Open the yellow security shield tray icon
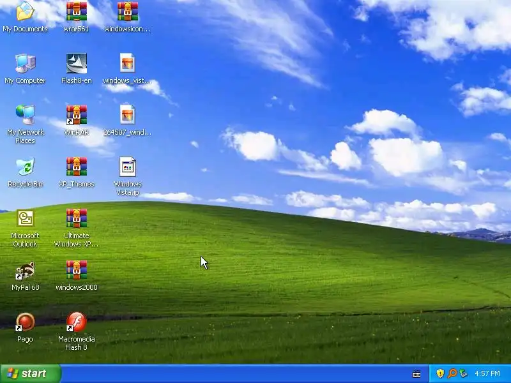The width and height of the screenshot is (511, 383). [440, 373]
